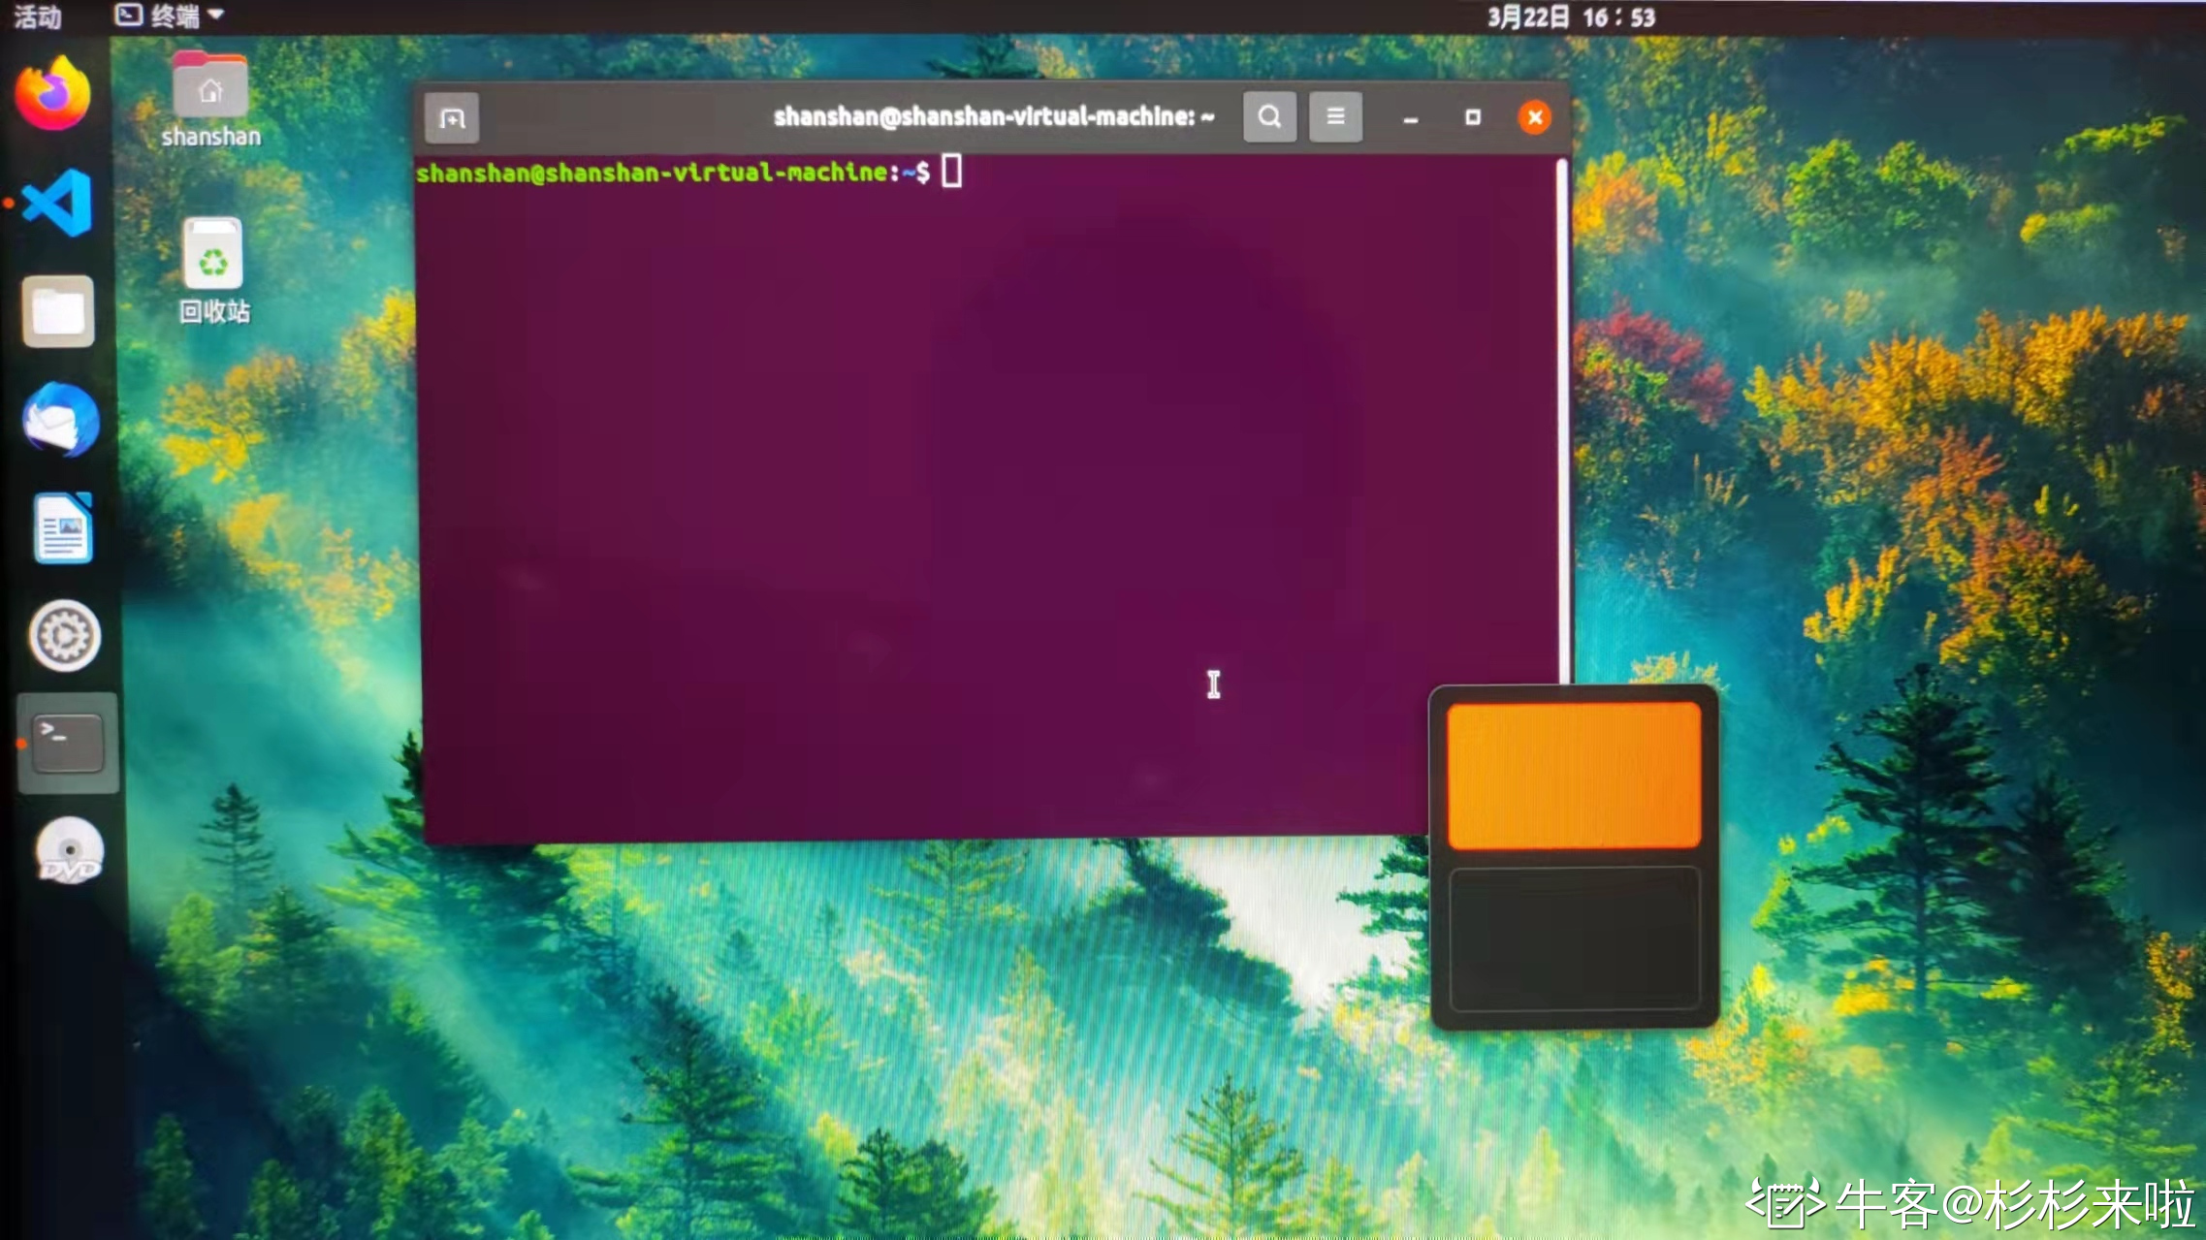Open a new terminal tab
The image size is (2206, 1240).
452,116
